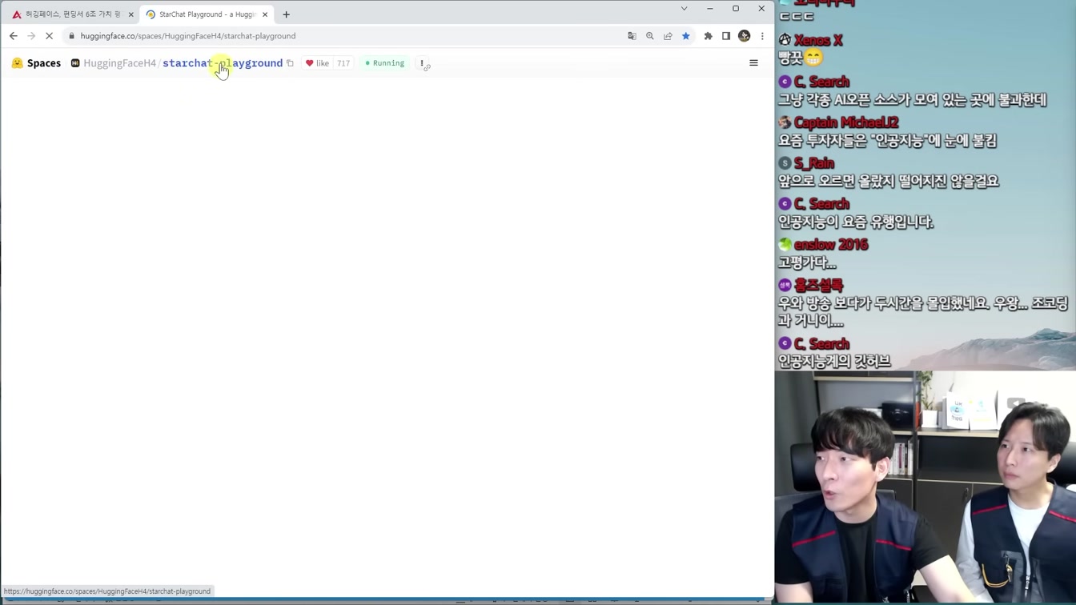The image size is (1076, 605).
Task: Click the chat message 고평가다...
Action: click(x=807, y=262)
